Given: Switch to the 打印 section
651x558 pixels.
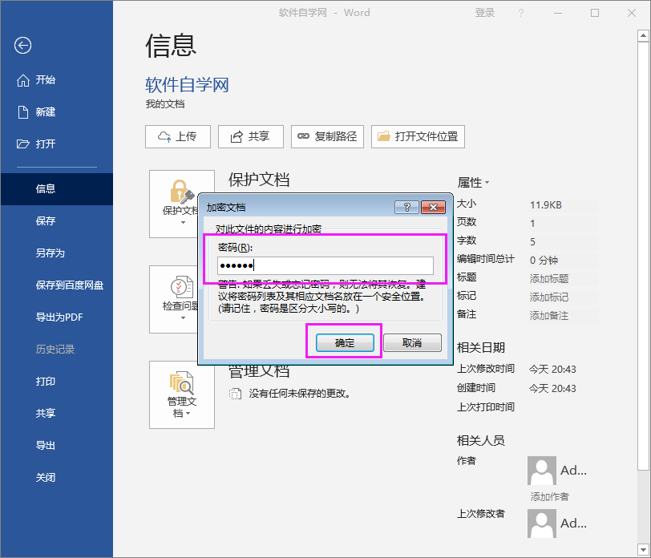Looking at the screenshot, I should pos(46,382).
